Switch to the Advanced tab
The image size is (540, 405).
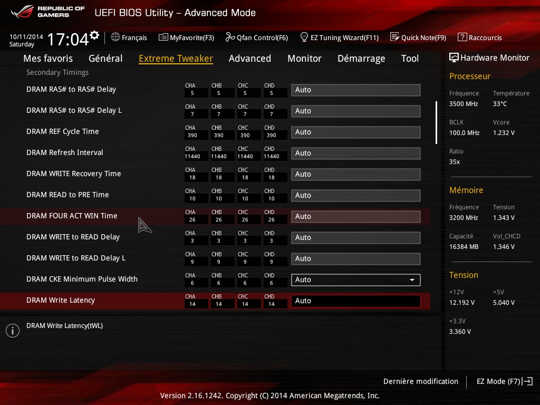(x=249, y=59)
